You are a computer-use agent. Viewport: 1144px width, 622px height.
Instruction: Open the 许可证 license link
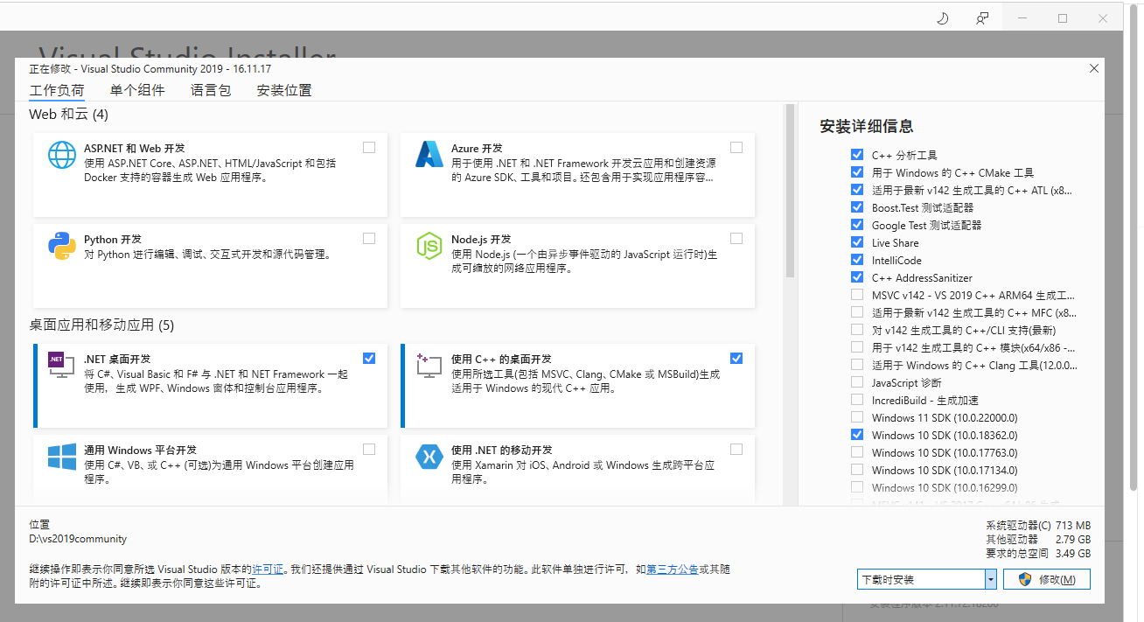pyautogui.click(x=269, y=569)
